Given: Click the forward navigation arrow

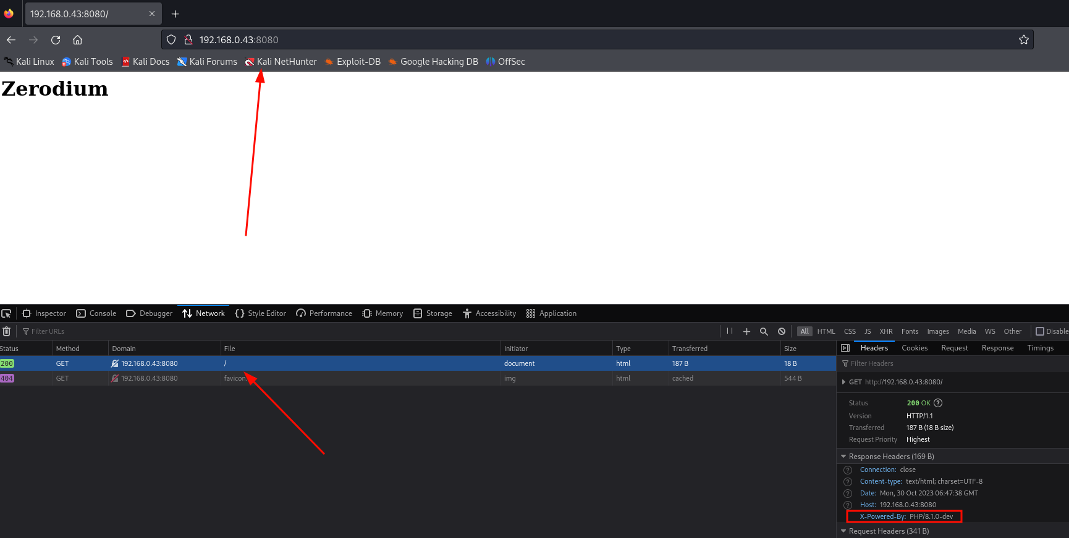Looking at the screenshot, I should pos(33,40).
